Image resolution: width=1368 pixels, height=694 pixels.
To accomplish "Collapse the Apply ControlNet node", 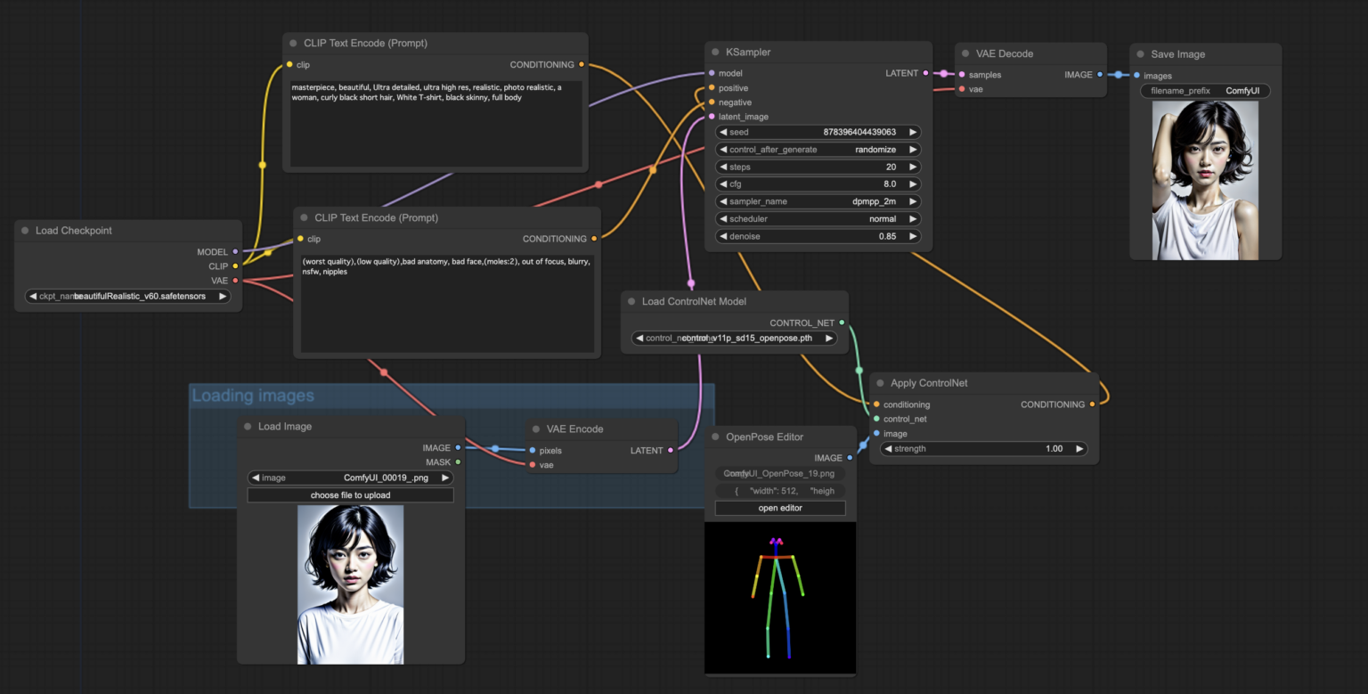I will tap(880, 383).
